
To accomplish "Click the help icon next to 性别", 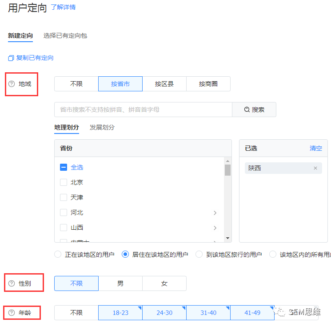I will 12,283.
